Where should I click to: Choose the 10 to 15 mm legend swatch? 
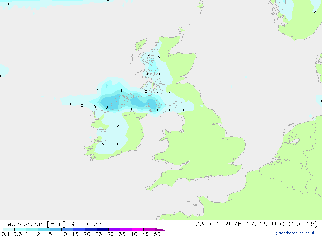coord(67,230)
